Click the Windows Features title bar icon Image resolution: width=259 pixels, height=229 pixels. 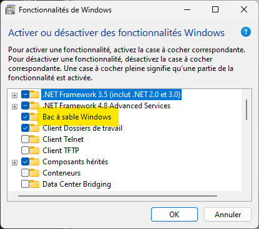point(11,10)
